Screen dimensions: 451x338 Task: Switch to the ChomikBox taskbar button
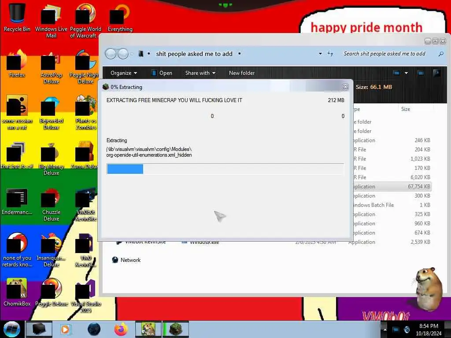[148, 329]
